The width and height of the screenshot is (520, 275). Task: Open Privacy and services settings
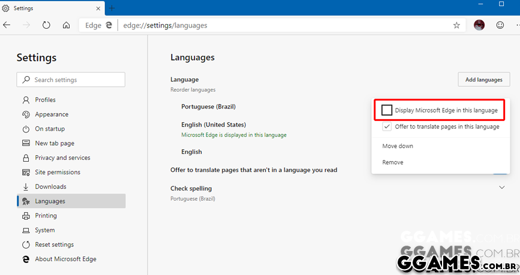62,158
